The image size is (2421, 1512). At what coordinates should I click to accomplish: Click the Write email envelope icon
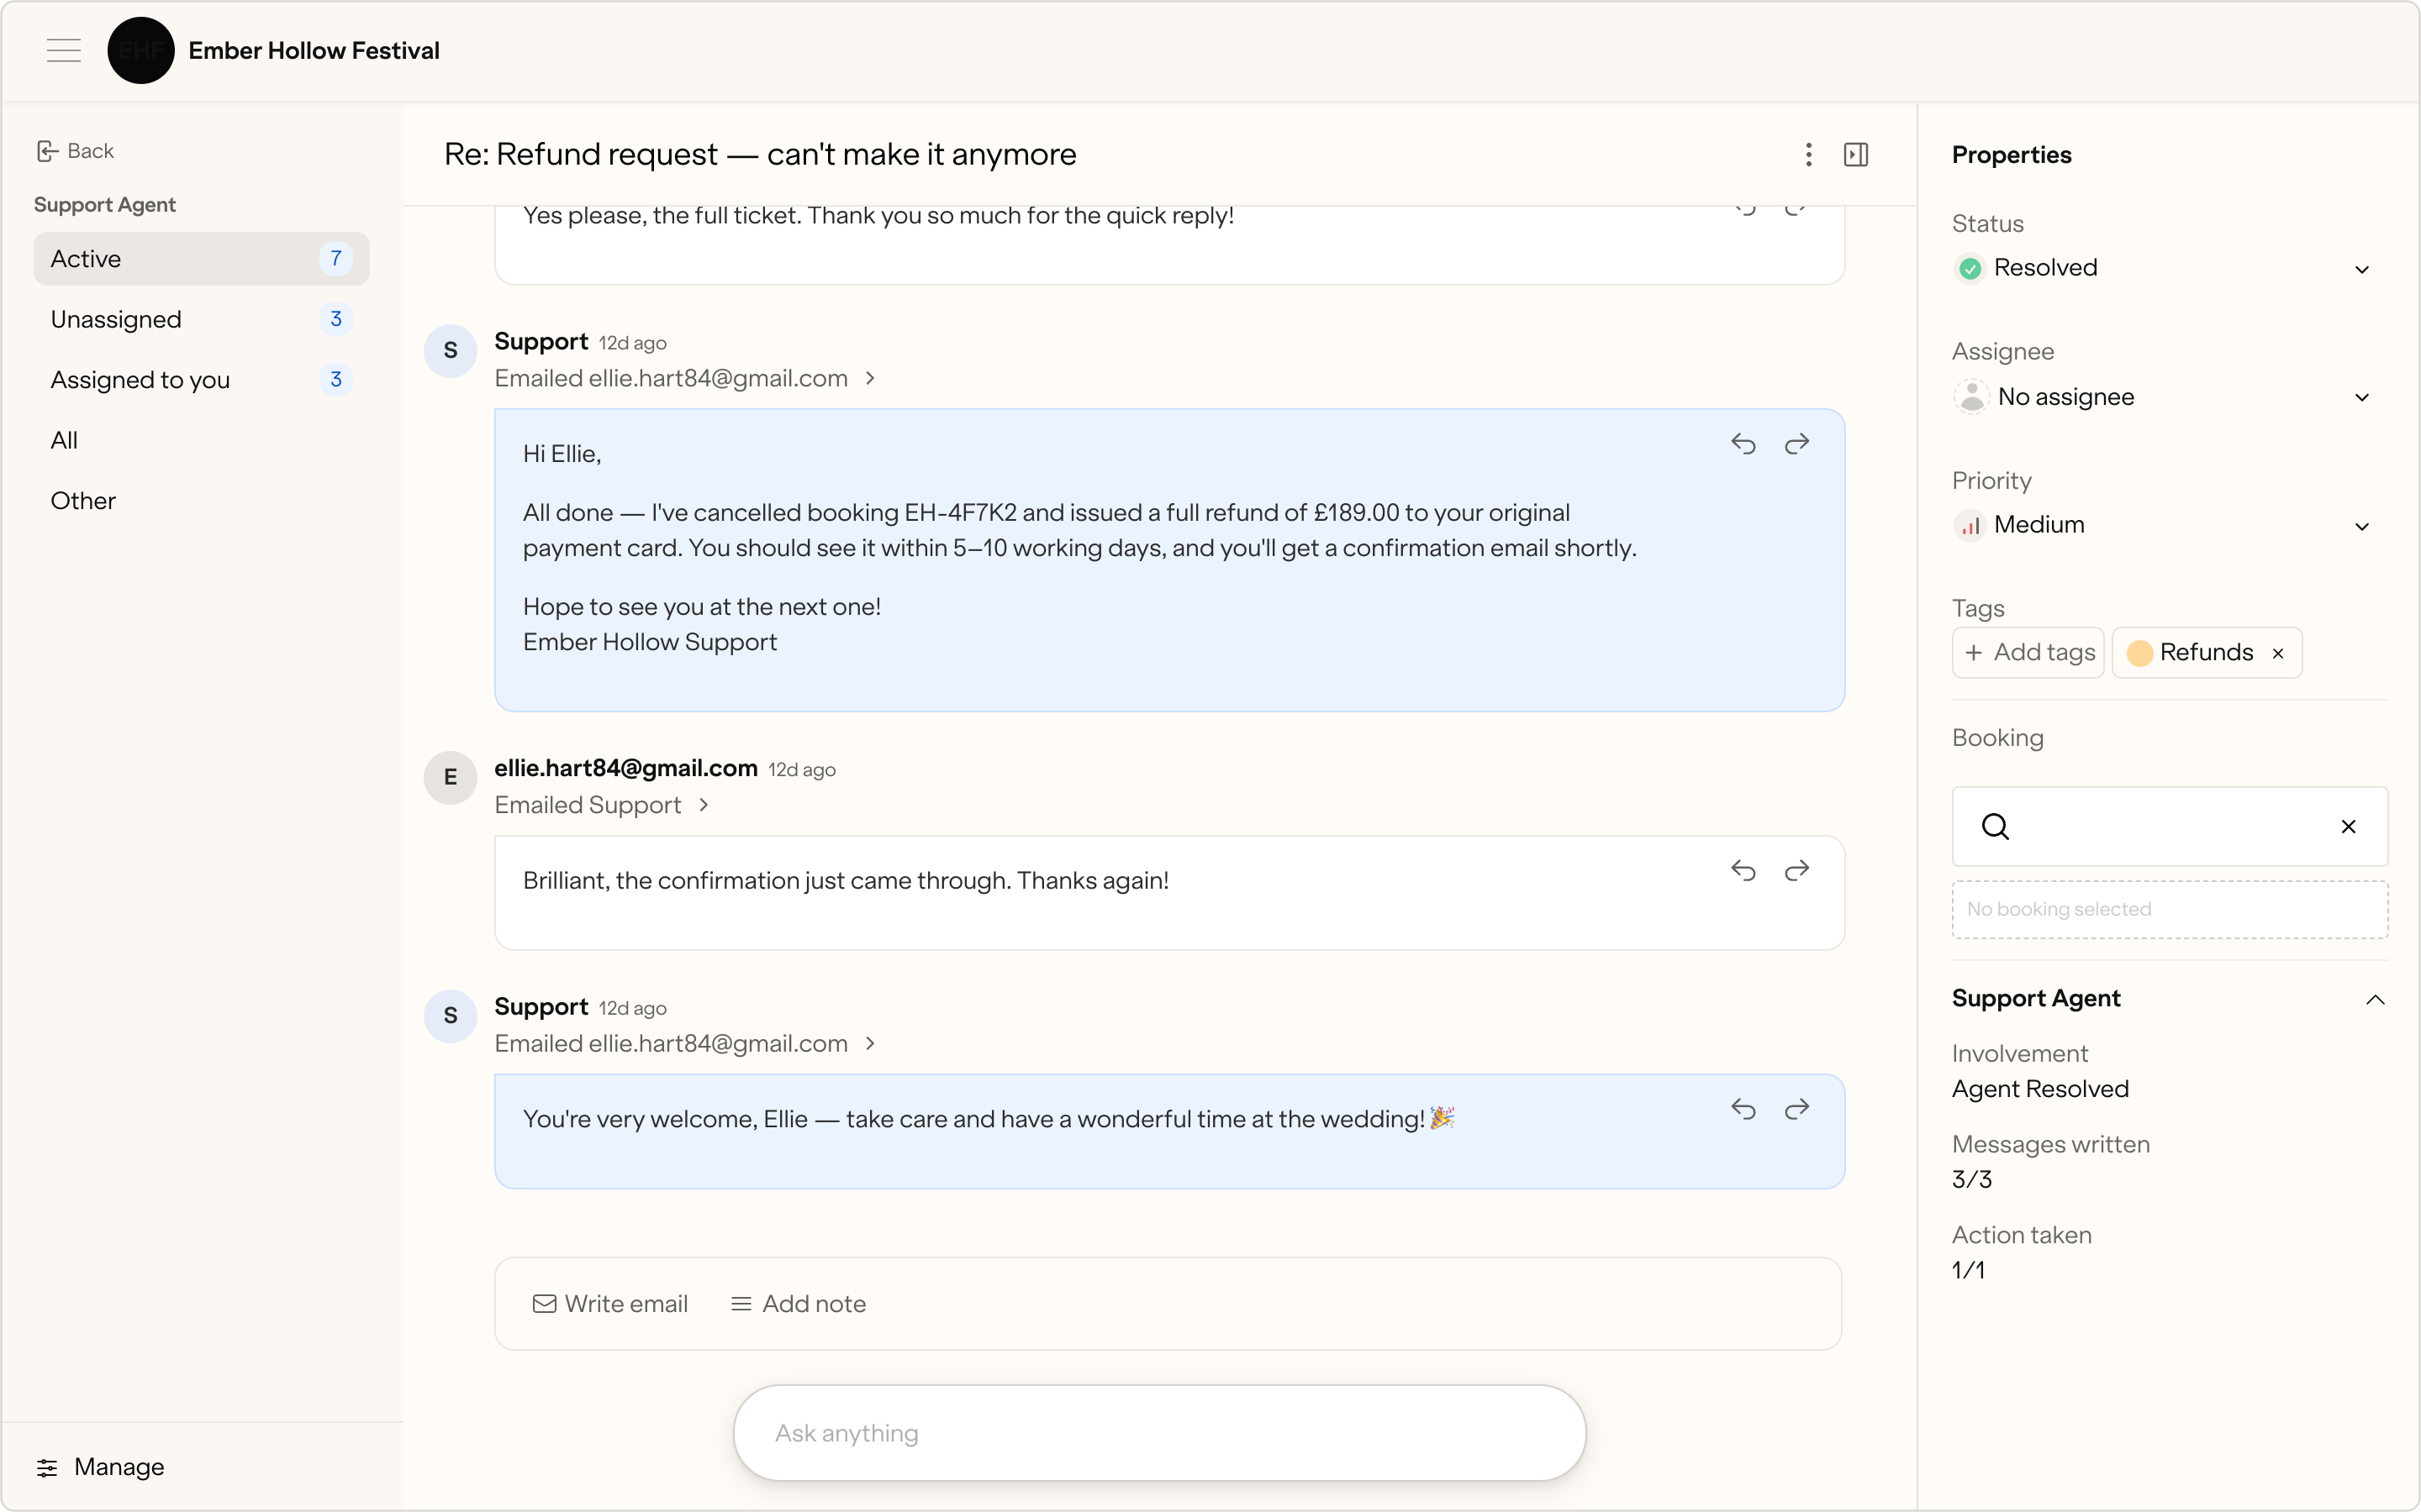coord(544,1304)
